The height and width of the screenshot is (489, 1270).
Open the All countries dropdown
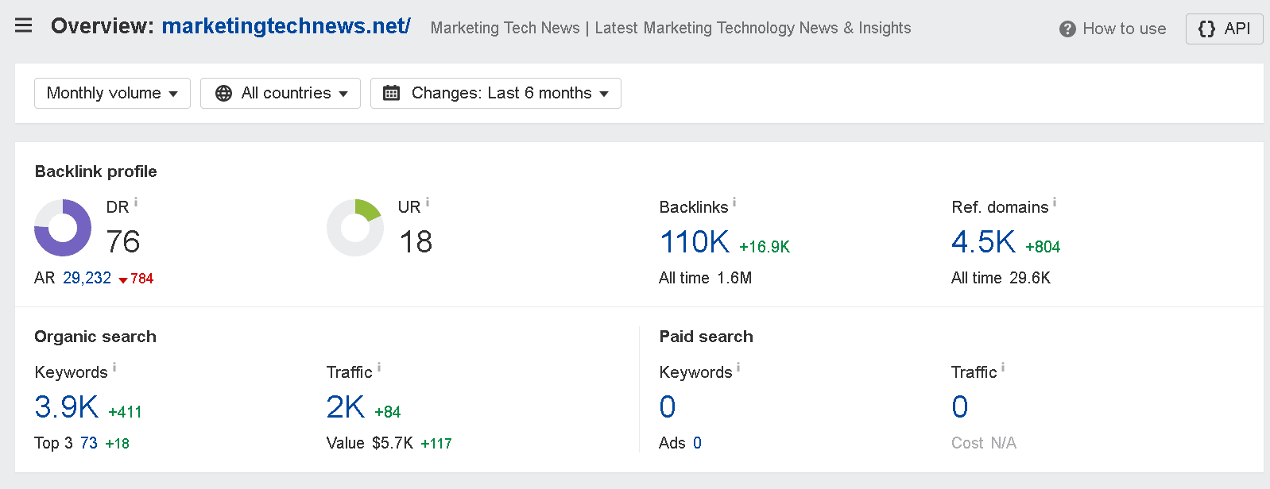281,93
